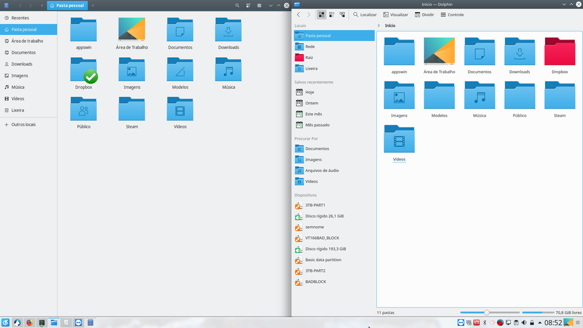Open Nautilus hamburger menu

click(x=260, y=5)
